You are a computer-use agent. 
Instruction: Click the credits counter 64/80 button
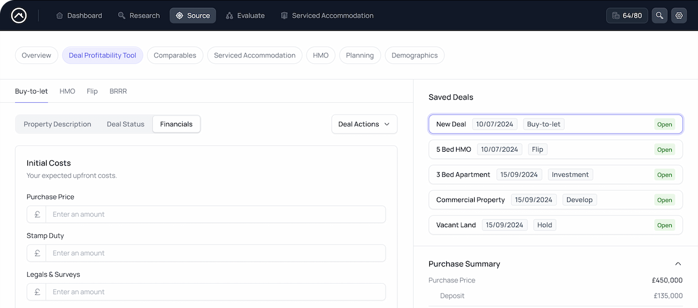(627, 16)
